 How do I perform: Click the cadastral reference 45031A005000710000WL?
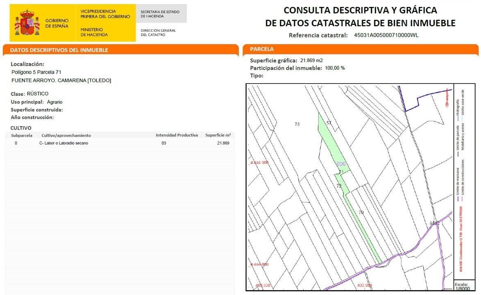tap(386, 35)
